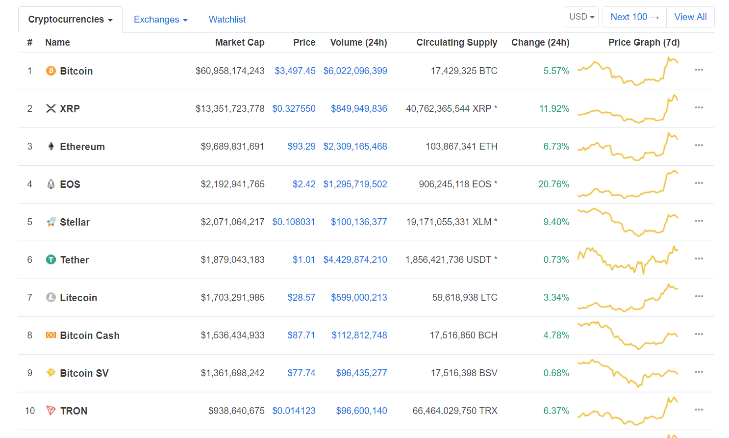This screenshot has height=438, width=729.
Task: Open the more options menu for Bitcoin
Action: 699,70
